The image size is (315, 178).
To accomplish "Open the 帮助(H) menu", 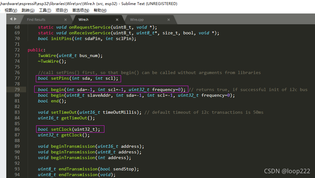I will [x=100, y=10].
